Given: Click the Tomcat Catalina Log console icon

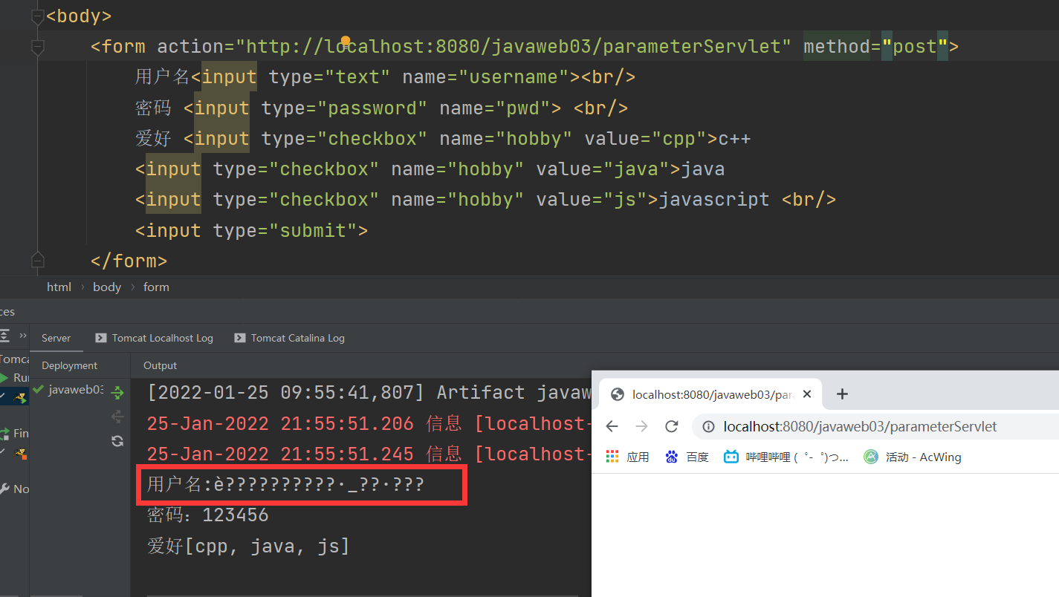Looking at the screenshot, I should pyautogui.click(x=240, y=338).
